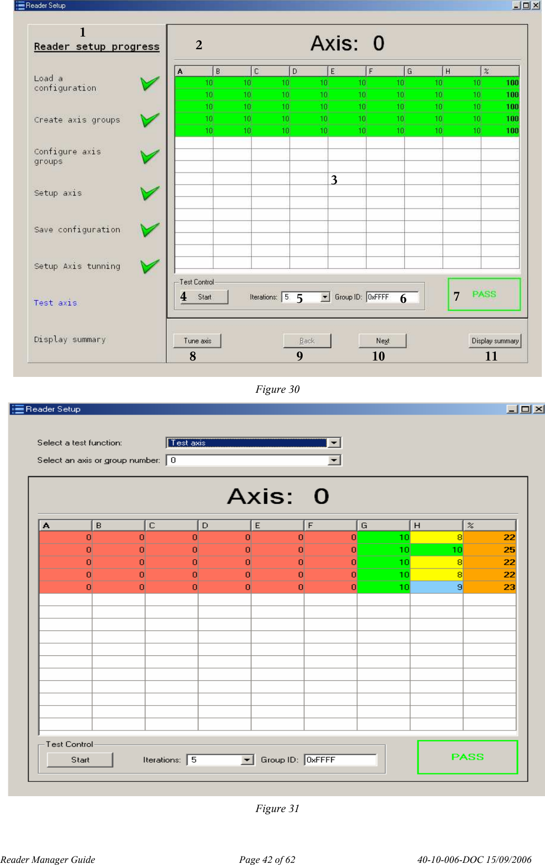
Task: Click the Next button
Action: (x=383, y=341)
